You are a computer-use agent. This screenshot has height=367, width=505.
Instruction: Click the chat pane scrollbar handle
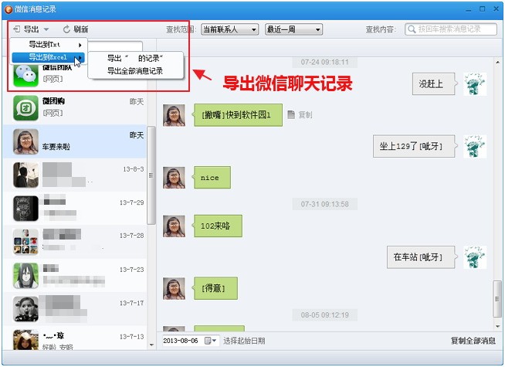[497, 299]
